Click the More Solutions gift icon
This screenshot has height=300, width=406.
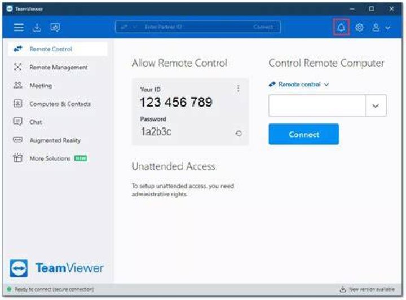[x=17, y=158]
